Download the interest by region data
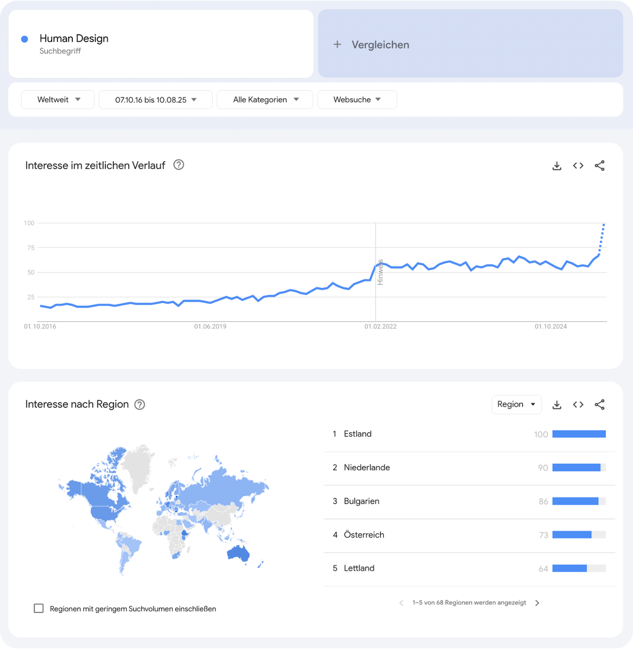This screenshot has height=649, width=633. (x=557, y=405)
